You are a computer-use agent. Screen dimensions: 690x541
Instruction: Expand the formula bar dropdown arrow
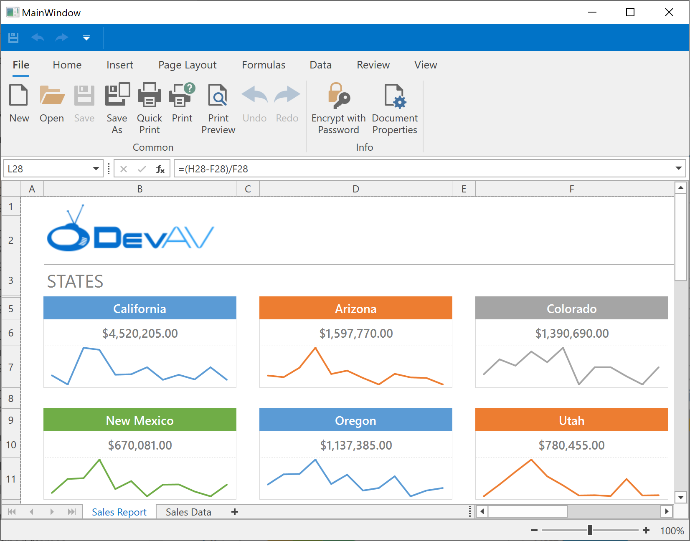pyautogui.click(x=678, y=168)
